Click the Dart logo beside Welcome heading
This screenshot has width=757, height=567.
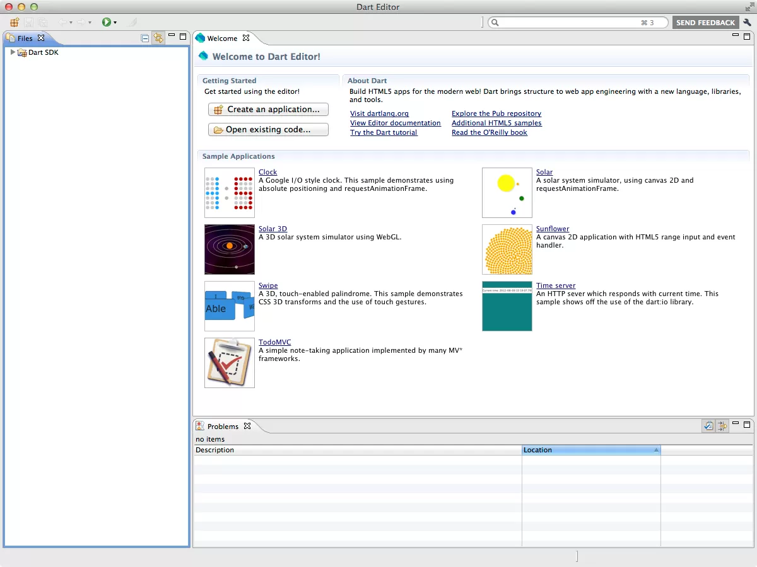click(x=203, y=56)
